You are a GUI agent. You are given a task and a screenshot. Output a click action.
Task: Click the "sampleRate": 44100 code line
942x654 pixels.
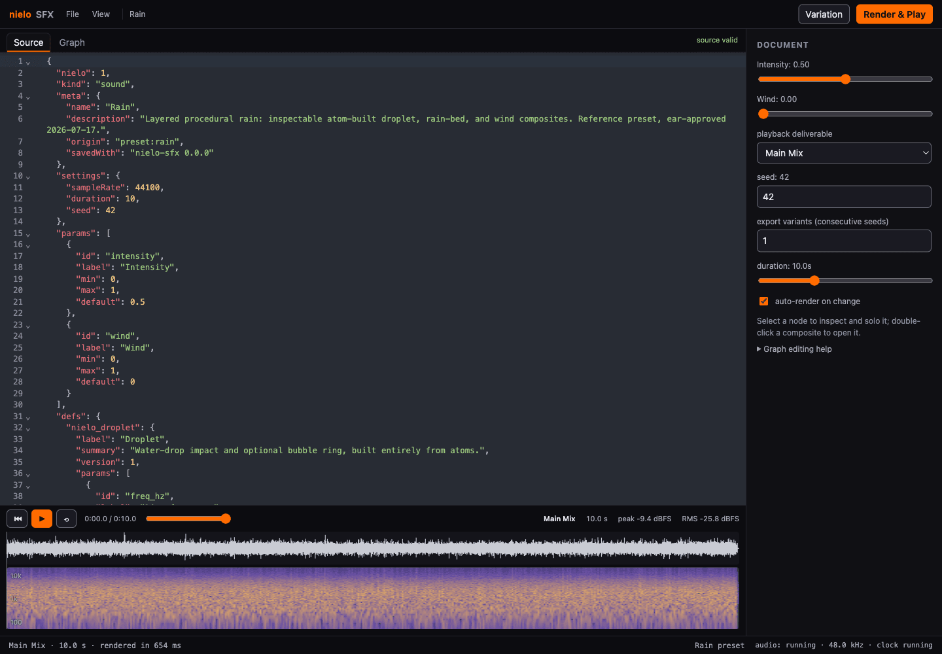point(114,188)
